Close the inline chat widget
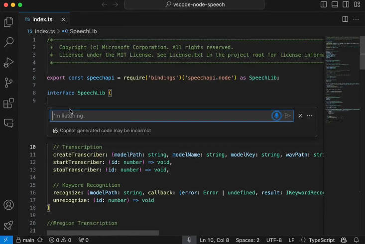365x244 pixels. pyautogui.click(x=300, y=116)
